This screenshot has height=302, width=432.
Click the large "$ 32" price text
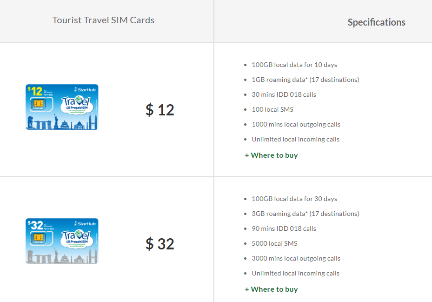[160, 244]
